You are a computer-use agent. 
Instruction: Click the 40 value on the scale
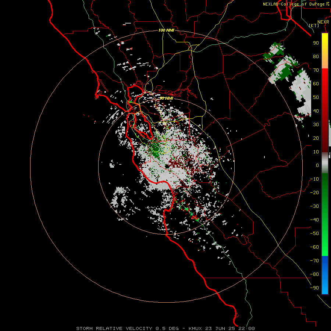[x=316, y=111]
